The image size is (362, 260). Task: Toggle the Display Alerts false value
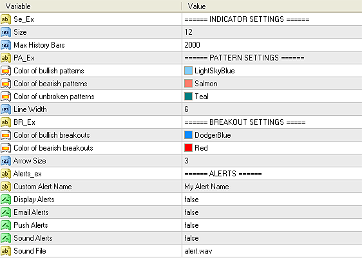coord(272,200)
